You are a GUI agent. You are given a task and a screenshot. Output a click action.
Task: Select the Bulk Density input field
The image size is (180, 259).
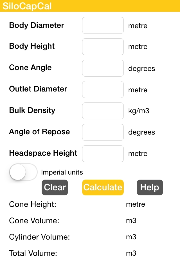point(103,111)
